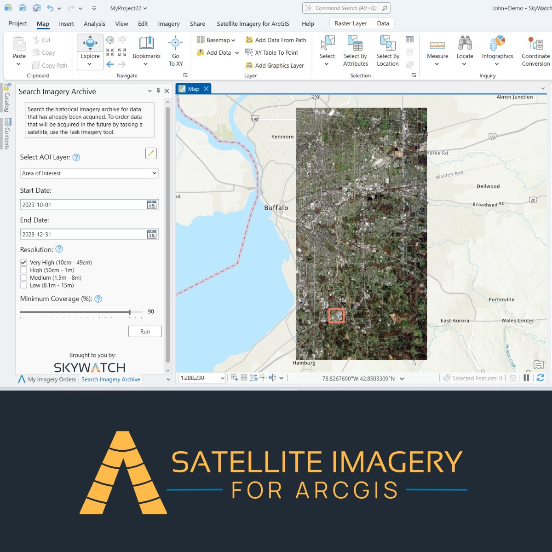
Task: Click the Minimum Coverage slider handle
Action: point(130,312)
